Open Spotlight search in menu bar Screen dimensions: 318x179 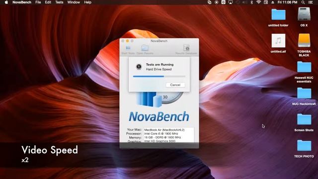tap(303, 2)
